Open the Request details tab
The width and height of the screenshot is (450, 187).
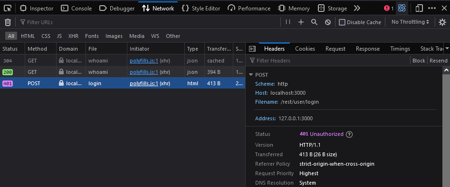coord(335,49)
